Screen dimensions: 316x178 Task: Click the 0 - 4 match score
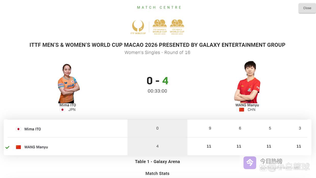[x=157, y=81]
